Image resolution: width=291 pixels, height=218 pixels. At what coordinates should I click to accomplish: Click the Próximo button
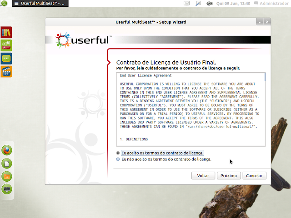(x=229, y=176)
